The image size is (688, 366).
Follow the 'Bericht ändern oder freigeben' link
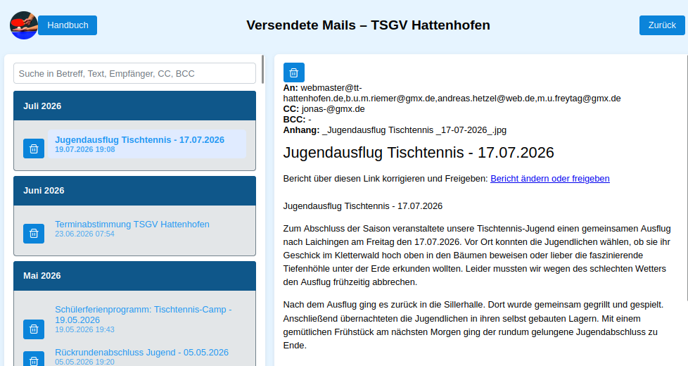(x=550, y=179)
